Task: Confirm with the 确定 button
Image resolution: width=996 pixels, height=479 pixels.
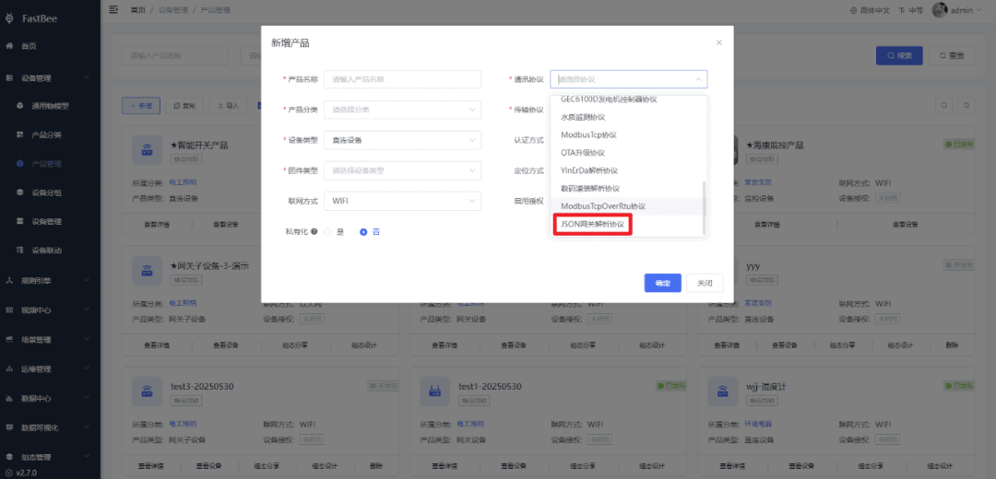Action: (x=662, y=283)
